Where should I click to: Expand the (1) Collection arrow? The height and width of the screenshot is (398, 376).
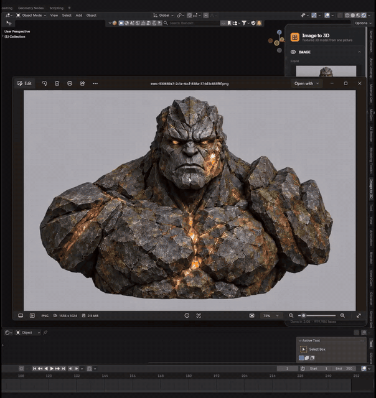click(x=2, y=37)
